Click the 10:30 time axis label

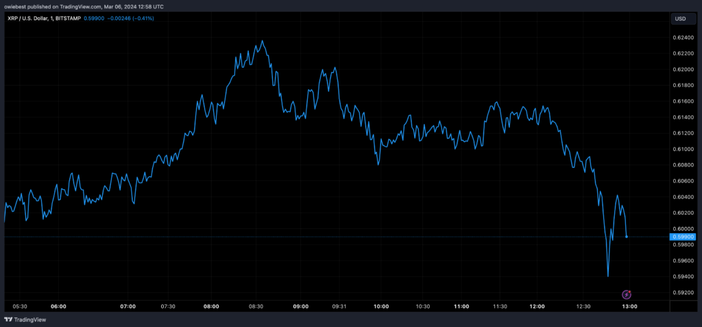423,306
